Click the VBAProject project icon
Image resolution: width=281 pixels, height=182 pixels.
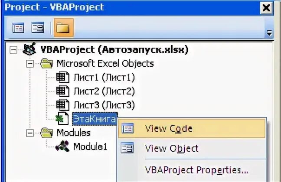(x=29, y=49)
